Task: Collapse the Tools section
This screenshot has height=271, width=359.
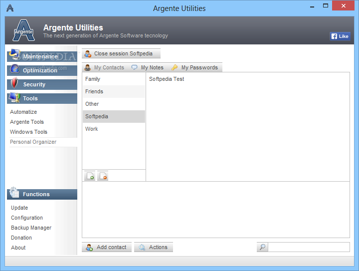Action: pyautogui.click(x=42, y=98)
